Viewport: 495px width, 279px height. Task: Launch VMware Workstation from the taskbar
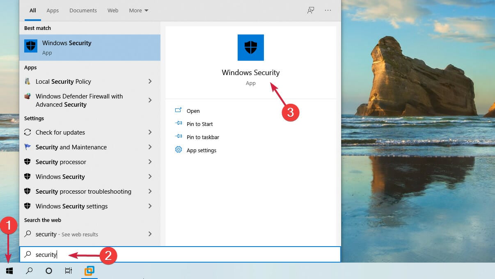point(89,271)
